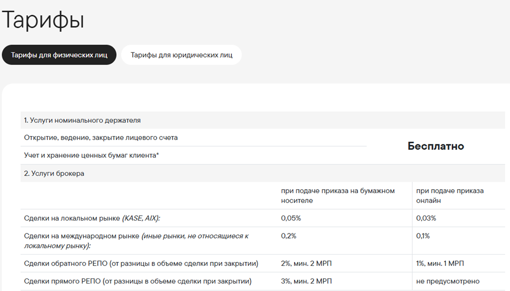
Task: Click the при подаче приказа онлайн column header
Action: [449, 196]
